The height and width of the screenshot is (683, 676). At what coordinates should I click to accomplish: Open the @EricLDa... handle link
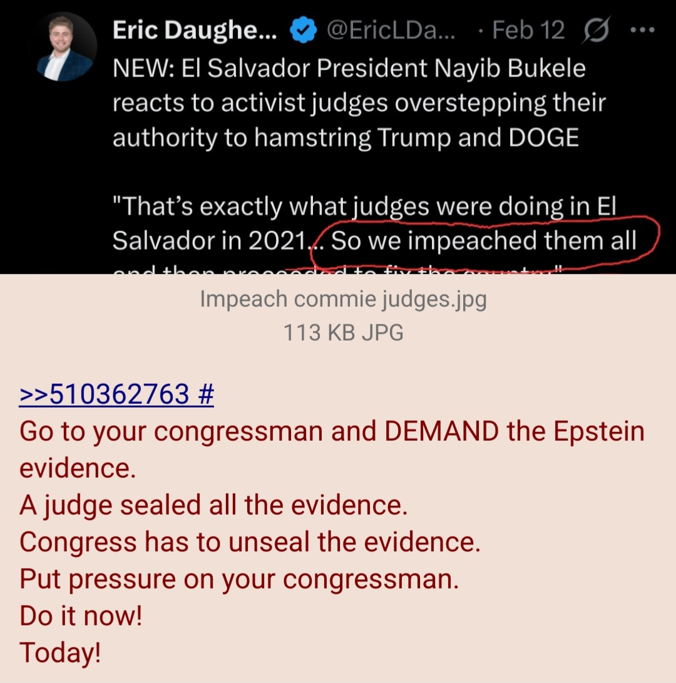391,30
